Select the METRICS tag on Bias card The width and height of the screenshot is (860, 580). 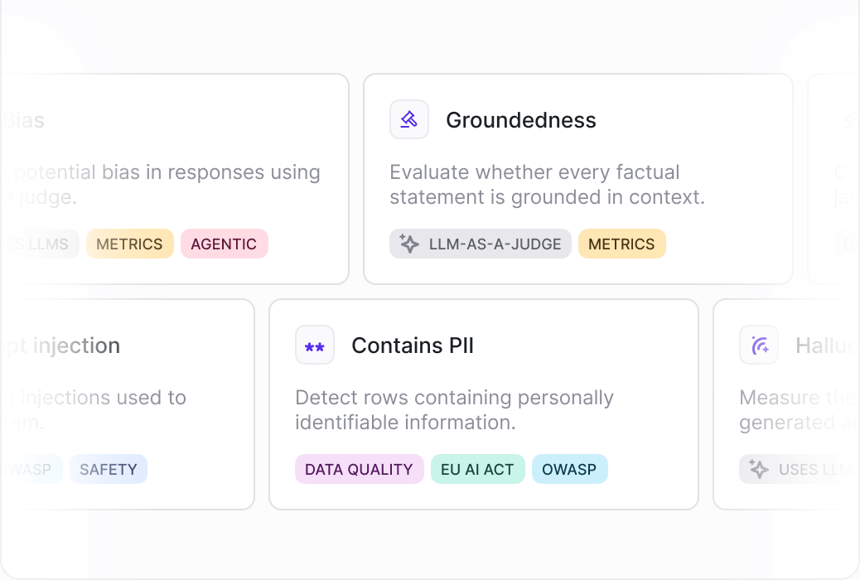[130, 244]
